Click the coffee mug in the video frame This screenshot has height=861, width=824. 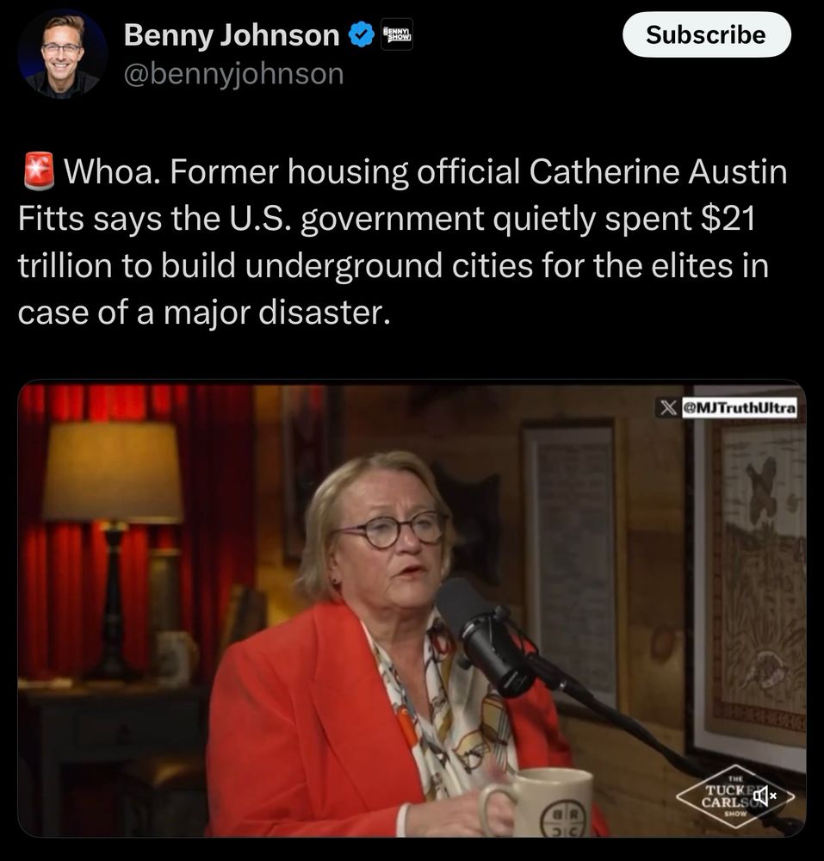tap(536, 802)
